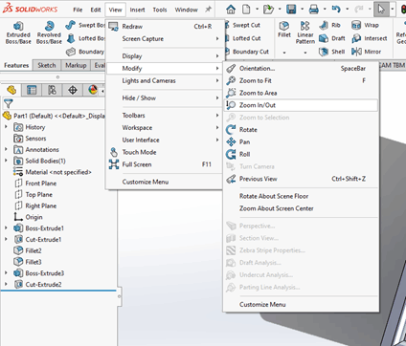Open Orientation... dialog from submenu
The height and width of the screenshot is (346, 406).
301,69
